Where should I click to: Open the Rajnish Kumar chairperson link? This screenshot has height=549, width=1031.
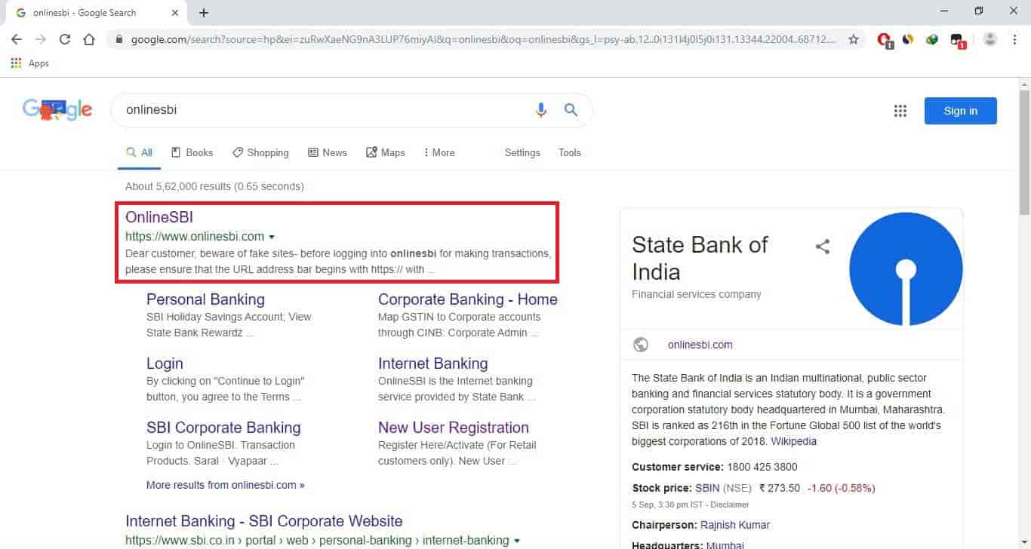coord(735,525)
